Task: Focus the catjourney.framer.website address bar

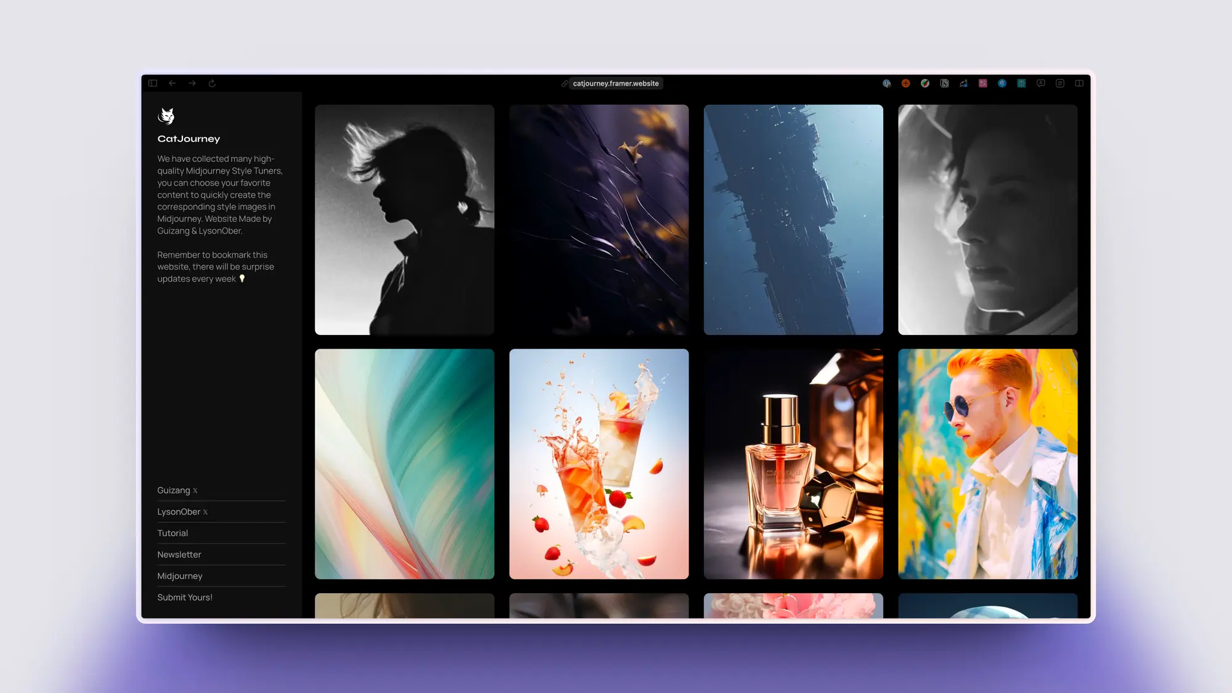Action: 615,84
